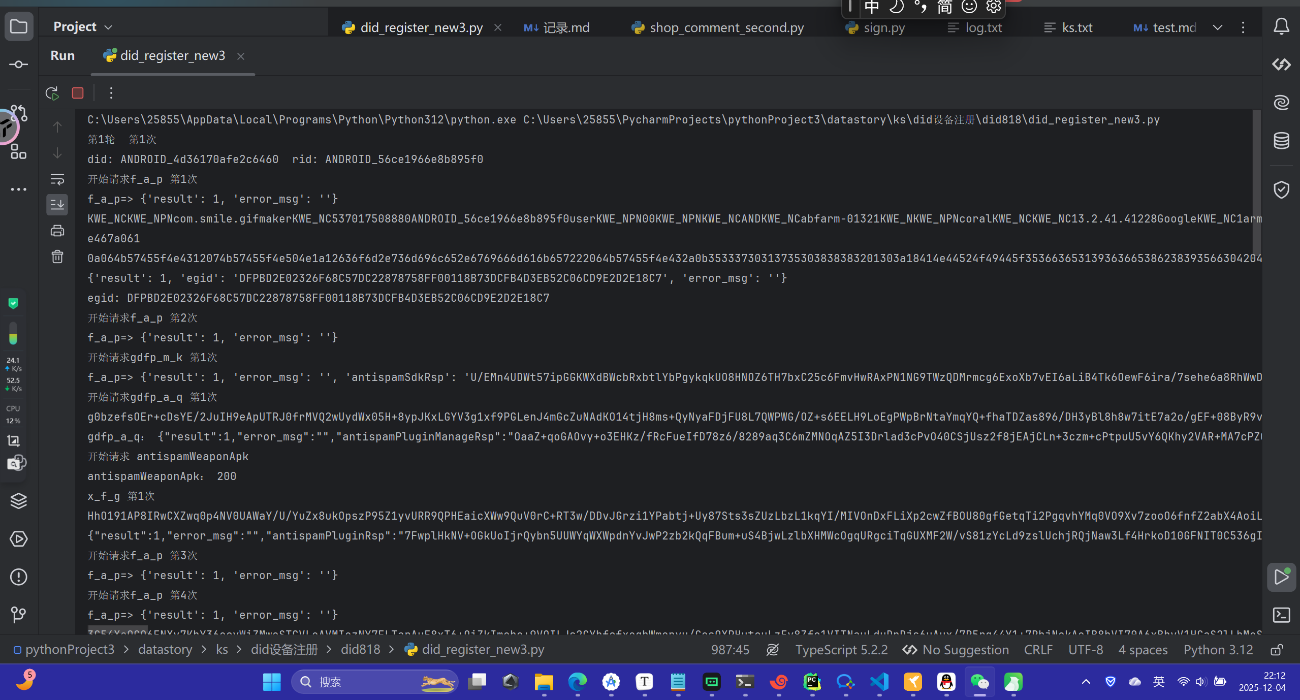
Task: Toggle read-only lock in status bar
Action: pyautogui.click(x=1277, y=650)
